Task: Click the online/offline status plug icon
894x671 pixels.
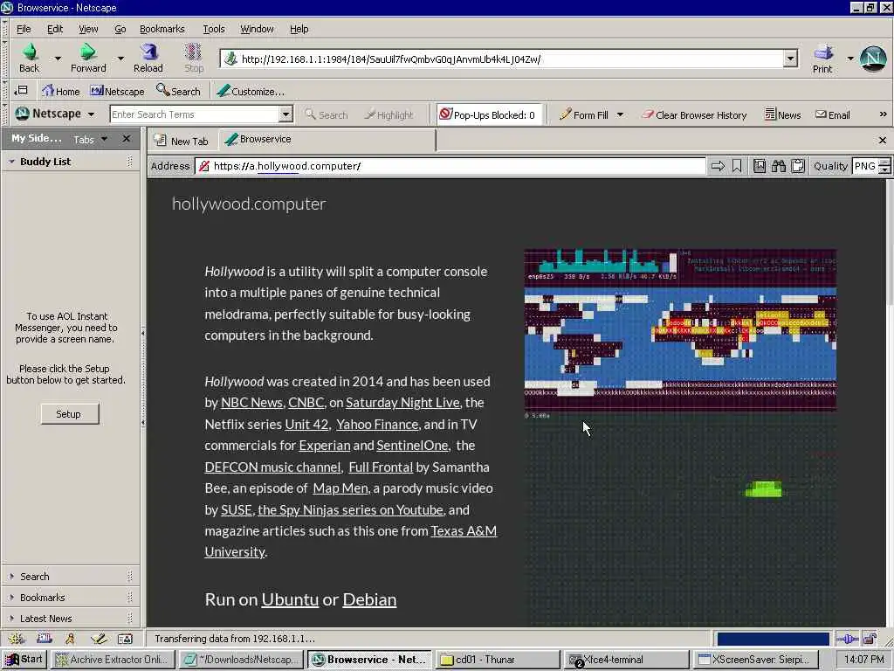Action: tap(847, 639)
